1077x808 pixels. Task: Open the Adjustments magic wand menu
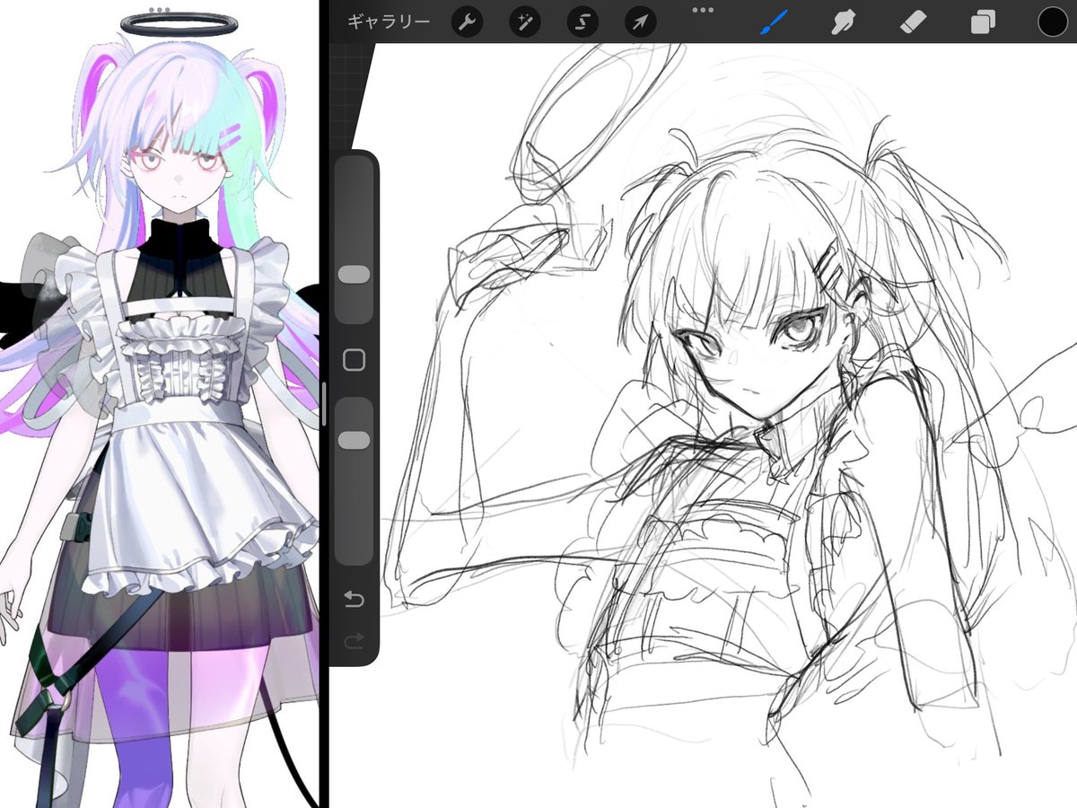tap(524, 22)
